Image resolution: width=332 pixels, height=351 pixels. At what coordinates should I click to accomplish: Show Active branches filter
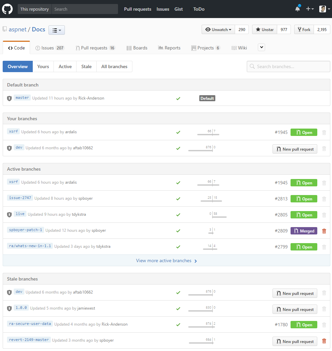coord(65,66)
